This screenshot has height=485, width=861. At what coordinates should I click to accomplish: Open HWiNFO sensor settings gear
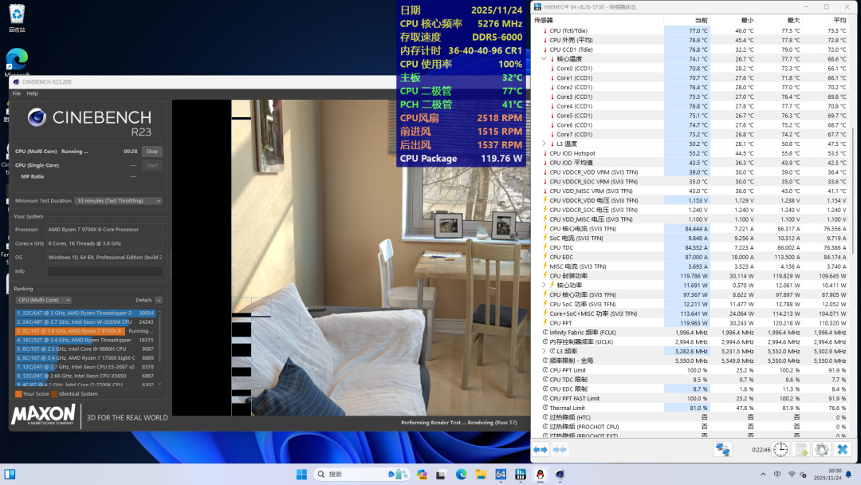pos(821,449)
